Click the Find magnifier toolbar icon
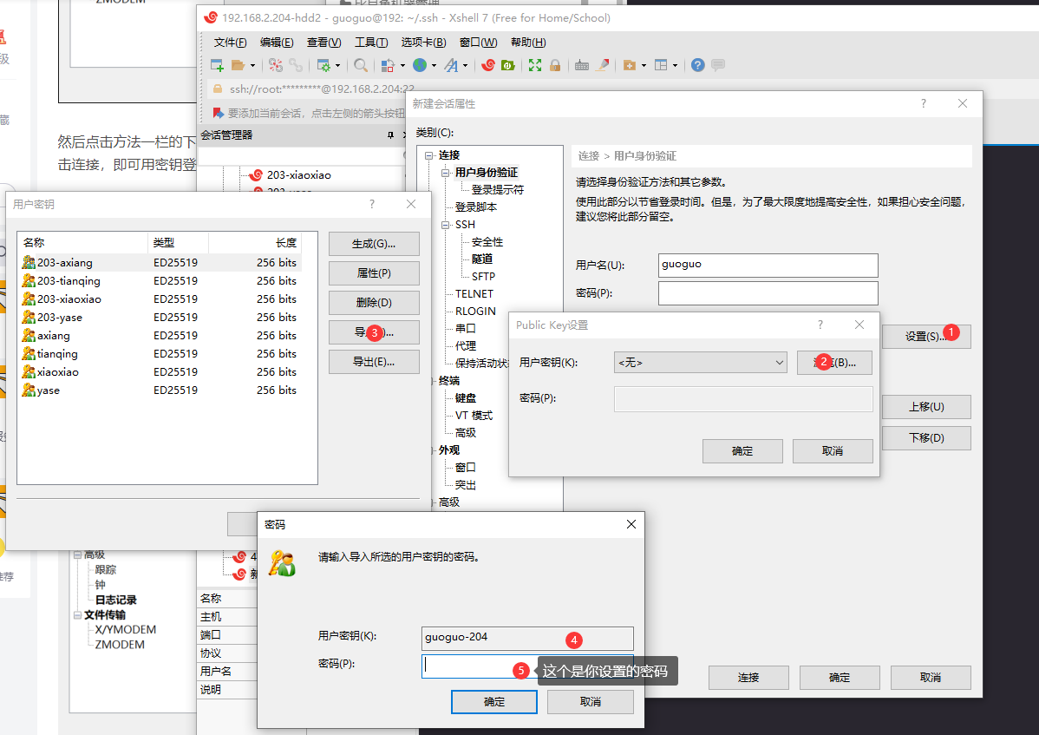This screenshot has width=1039, height=735. [361, 65]
